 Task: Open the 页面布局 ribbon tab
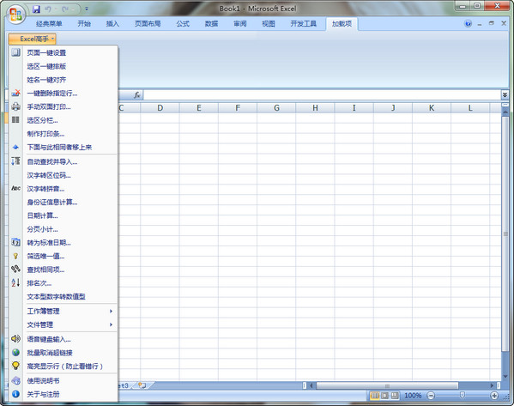click(148, 24)
